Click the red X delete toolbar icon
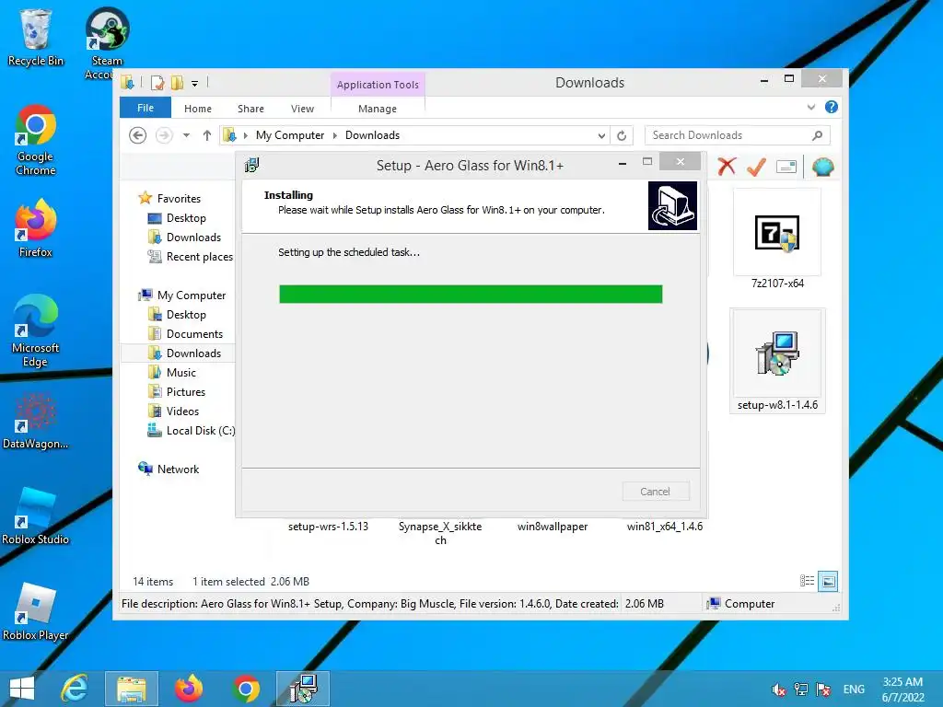Screen dimensions: 943x707 pos(727,167)
